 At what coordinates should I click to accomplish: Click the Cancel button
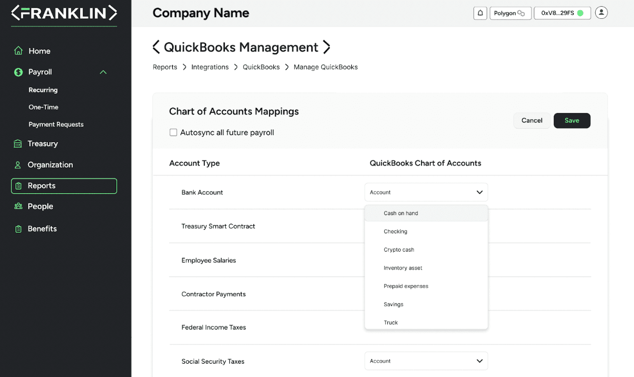532,121
